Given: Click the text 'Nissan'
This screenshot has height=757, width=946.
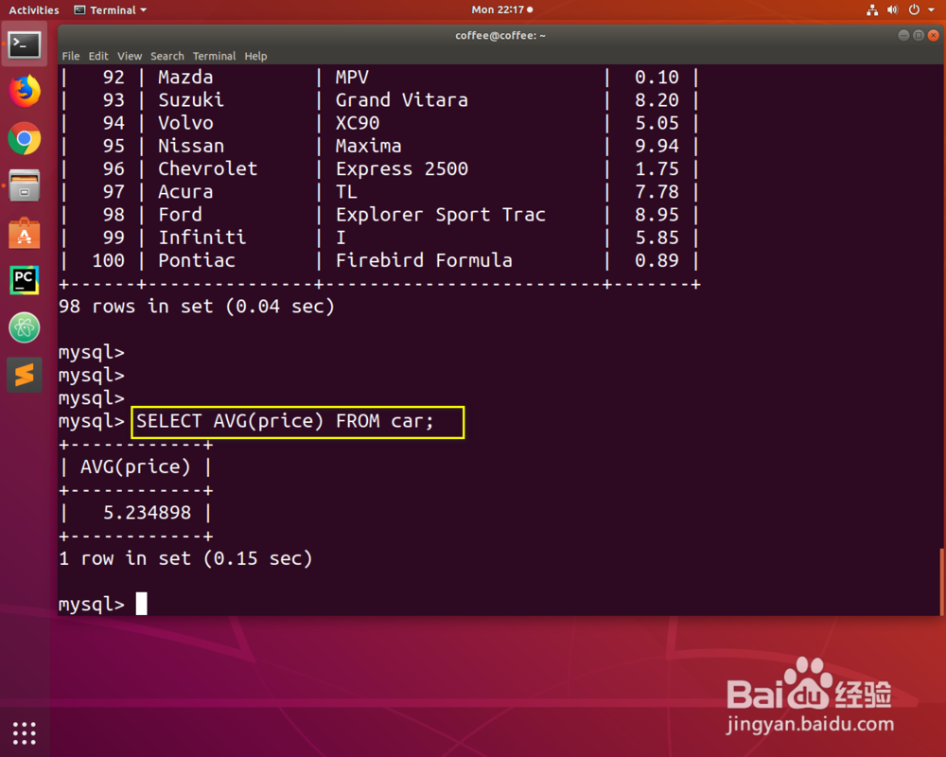Looking at the screenshot, I should point(191,146).
